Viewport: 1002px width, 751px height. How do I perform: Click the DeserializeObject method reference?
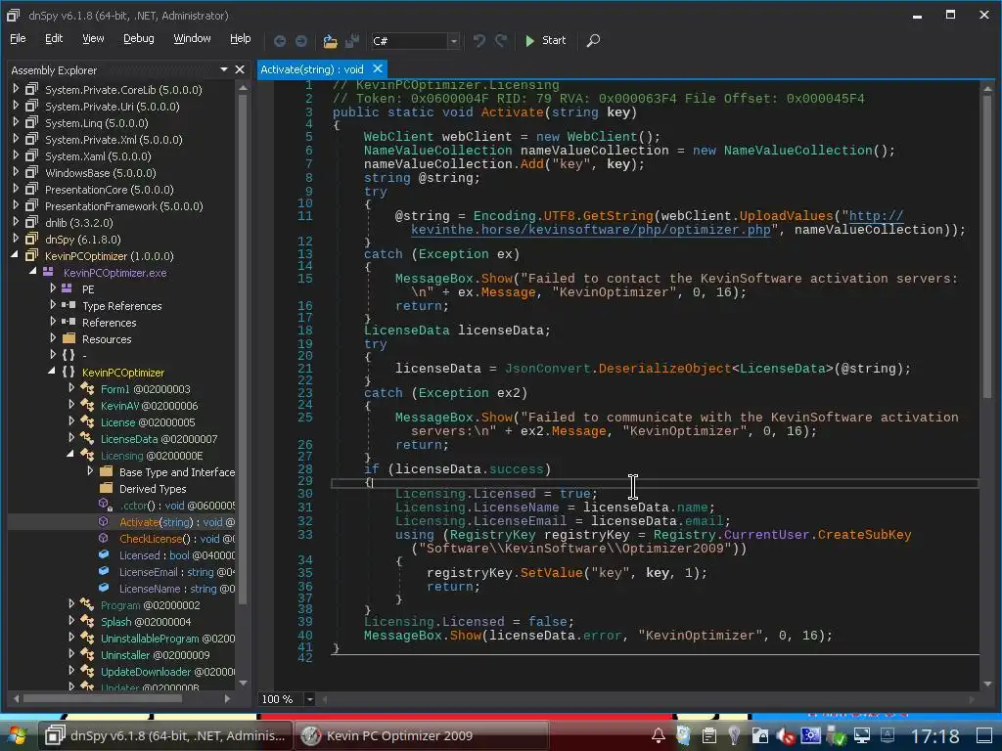click(x=664, y=369)
